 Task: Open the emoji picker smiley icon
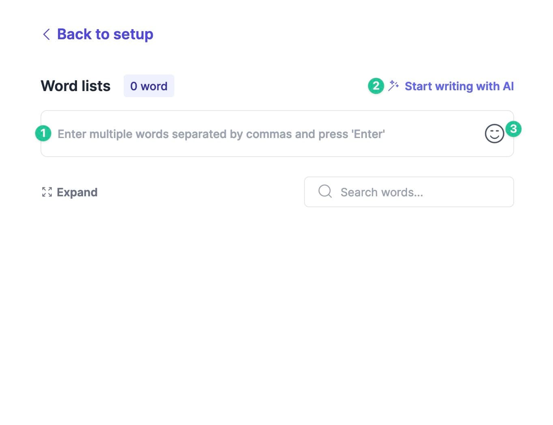(x=494, y=134)
